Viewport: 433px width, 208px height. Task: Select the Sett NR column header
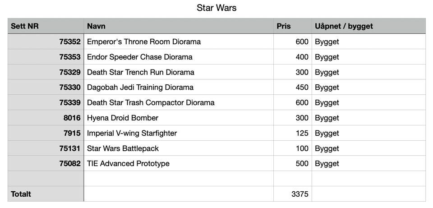[x=46, y=26]
